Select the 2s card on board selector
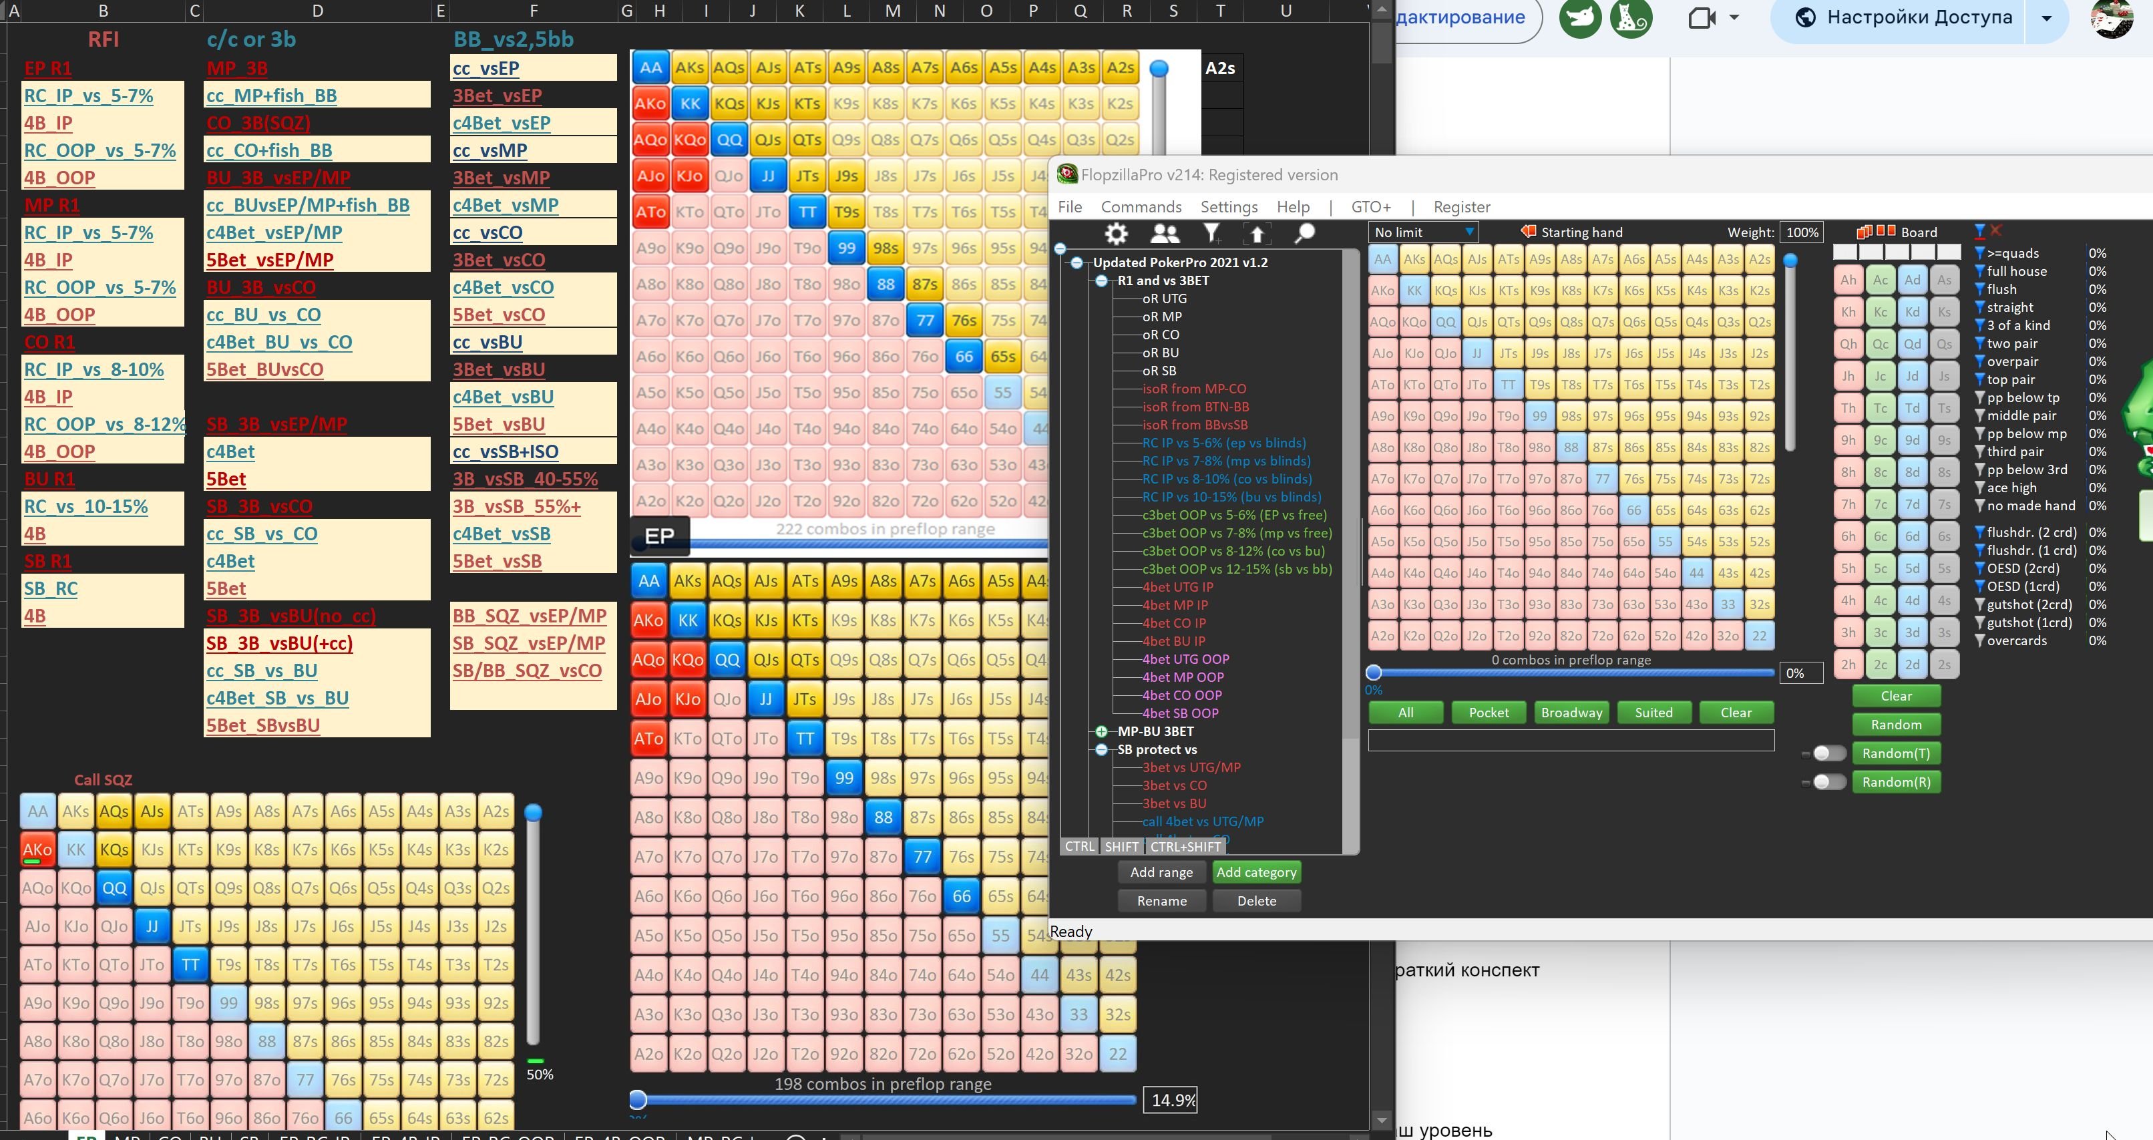 1944,664
